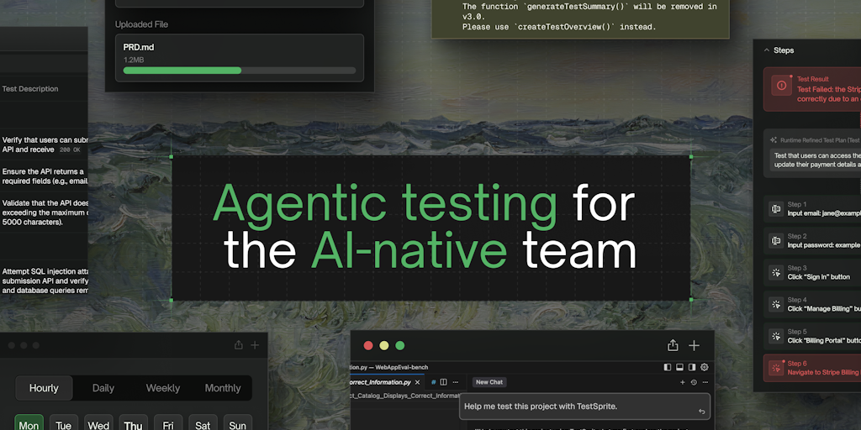
Task: Toggle the primary sidebar layout icon
Action: (x=668, y=367)
